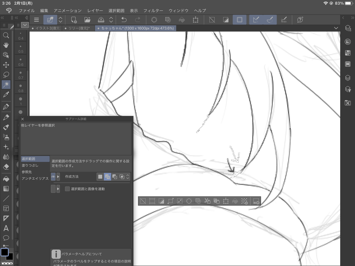Click the help question mark icon
This screenshot has height=266, width=355.
point(300,20)
